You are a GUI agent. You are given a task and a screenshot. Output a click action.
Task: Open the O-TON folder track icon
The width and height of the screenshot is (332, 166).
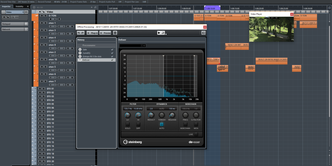[x=37, y=15]
